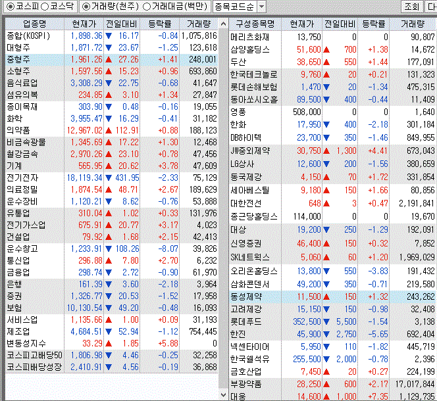Select the 운수창고 sector row
The width and height of the screenshot is (437, 401).
[x=111, y=249]
